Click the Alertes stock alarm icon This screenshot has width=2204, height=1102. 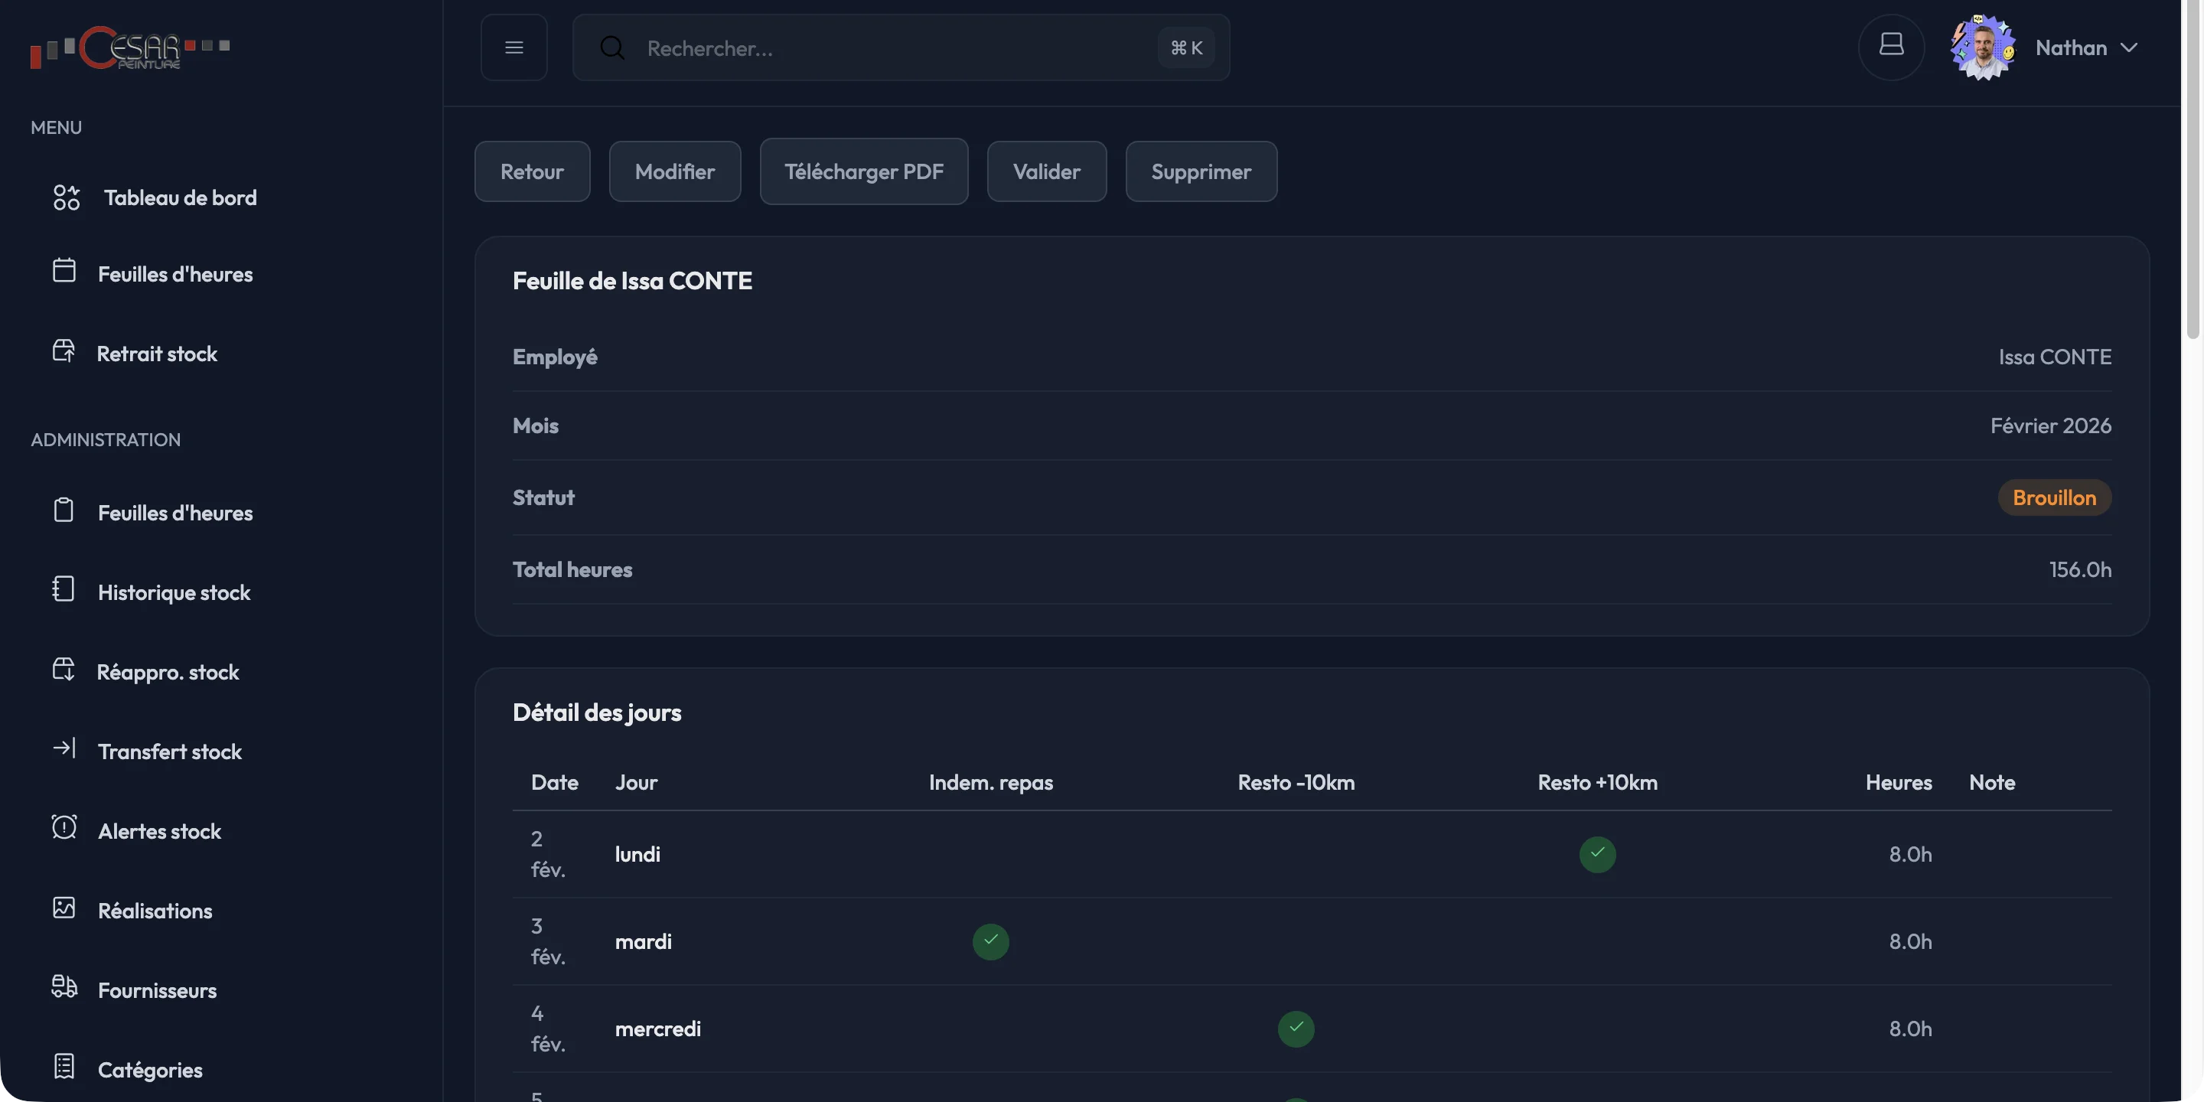(x=64, y=828)
